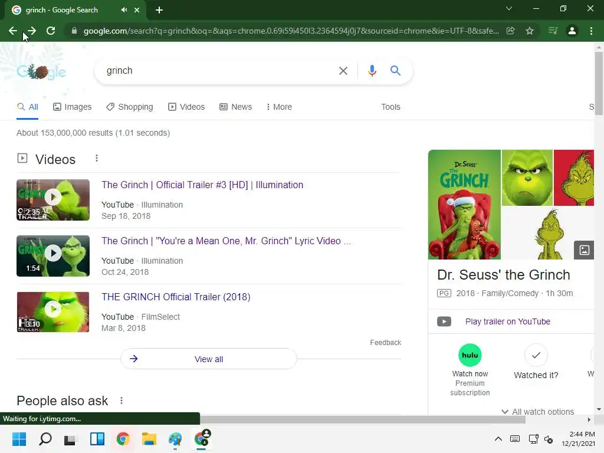
Task: Open the tab search chevron
Action: (509, 8)
